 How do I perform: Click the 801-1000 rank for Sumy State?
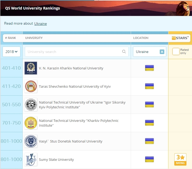[x=11, y=159]
